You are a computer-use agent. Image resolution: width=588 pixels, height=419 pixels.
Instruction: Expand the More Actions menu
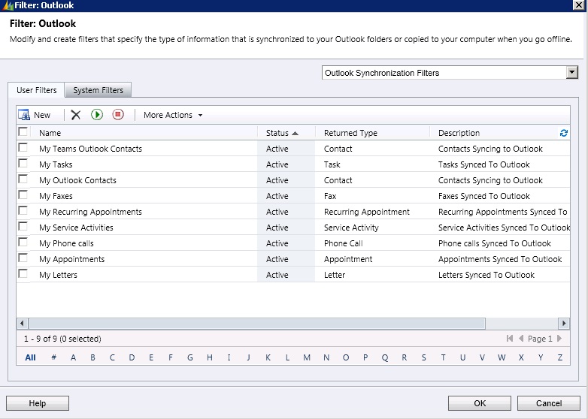173,115
